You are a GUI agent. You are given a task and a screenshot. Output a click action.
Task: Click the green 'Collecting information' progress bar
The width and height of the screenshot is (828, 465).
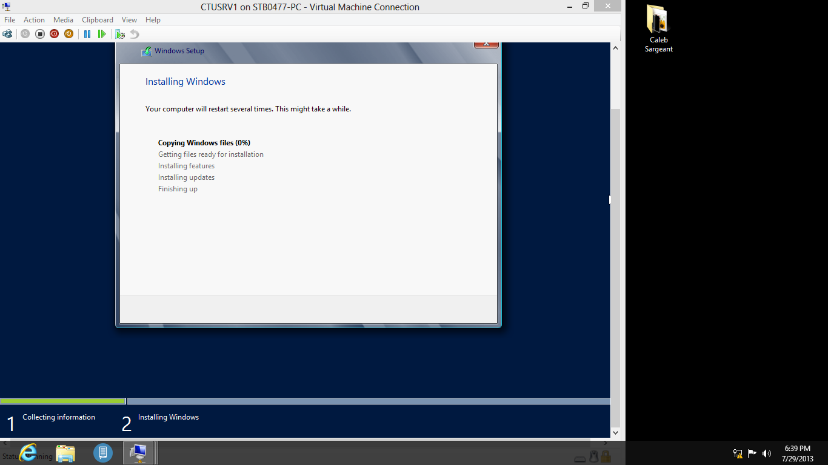63,401
